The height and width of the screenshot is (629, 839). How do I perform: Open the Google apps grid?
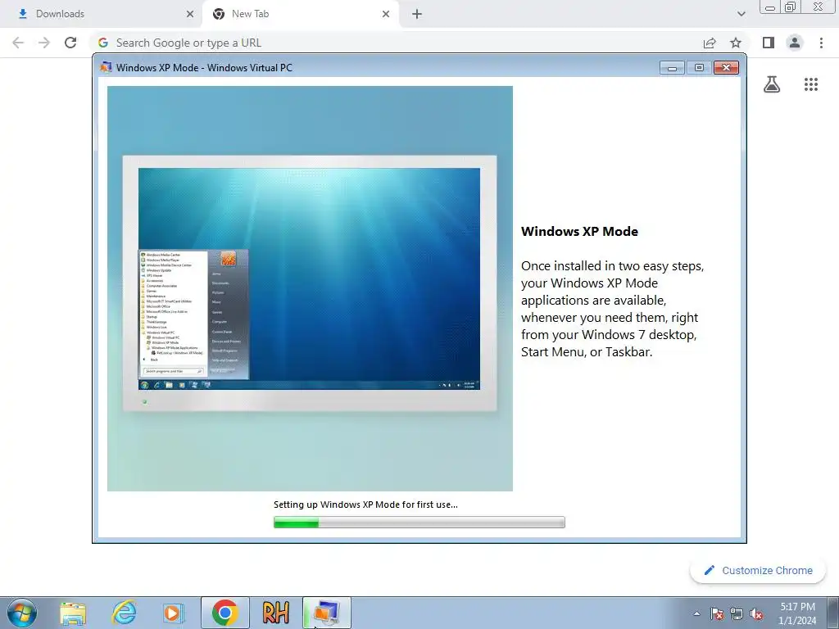coord(811,84)
